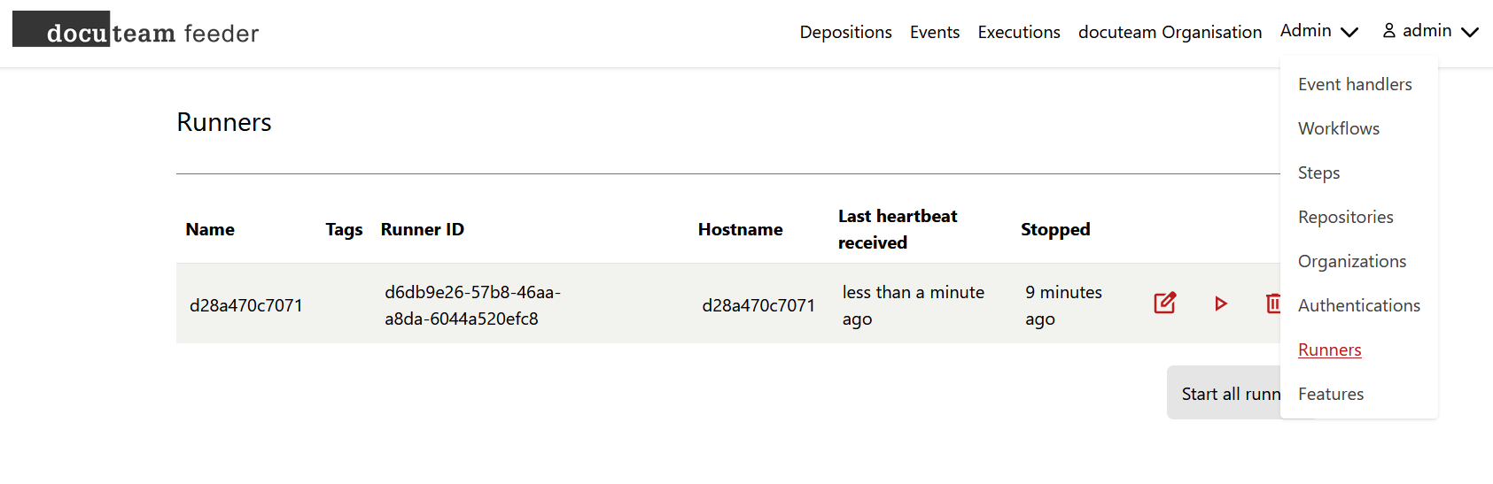
Task: Open Repositories from Admin dropdown
Action: 1345,217
